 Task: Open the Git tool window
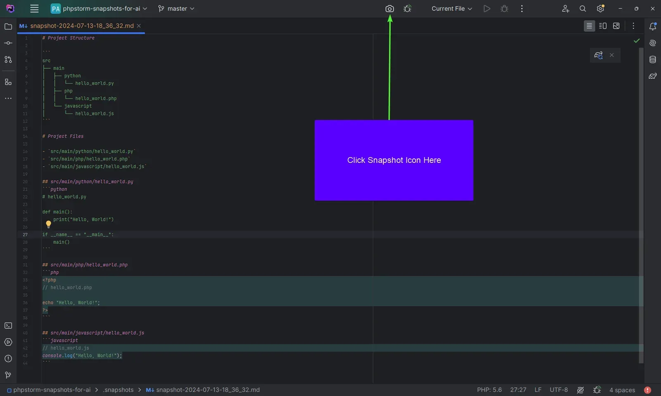(8, 375)
